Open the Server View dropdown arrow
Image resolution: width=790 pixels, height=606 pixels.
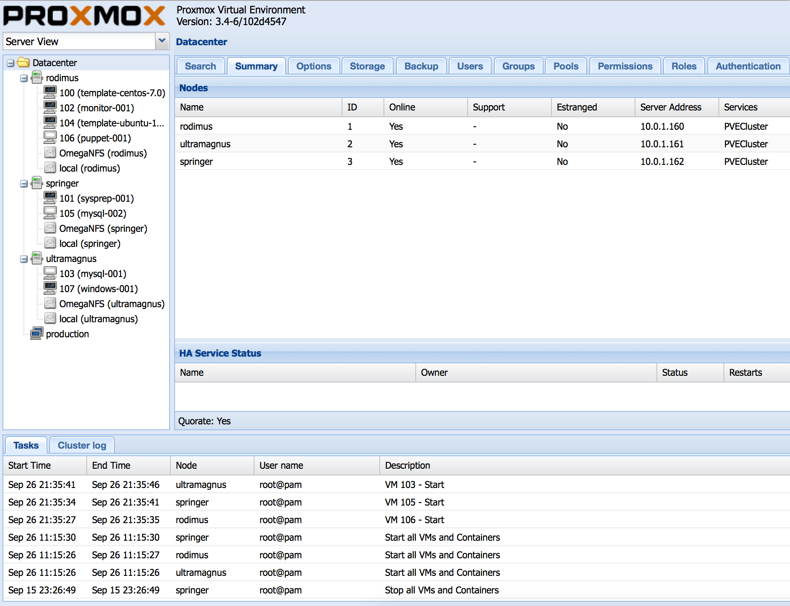tap(162, 41)
